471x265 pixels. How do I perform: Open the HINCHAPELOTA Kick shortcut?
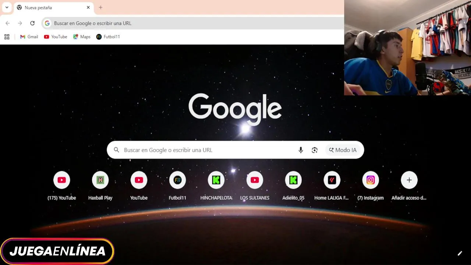click(216, 186)
